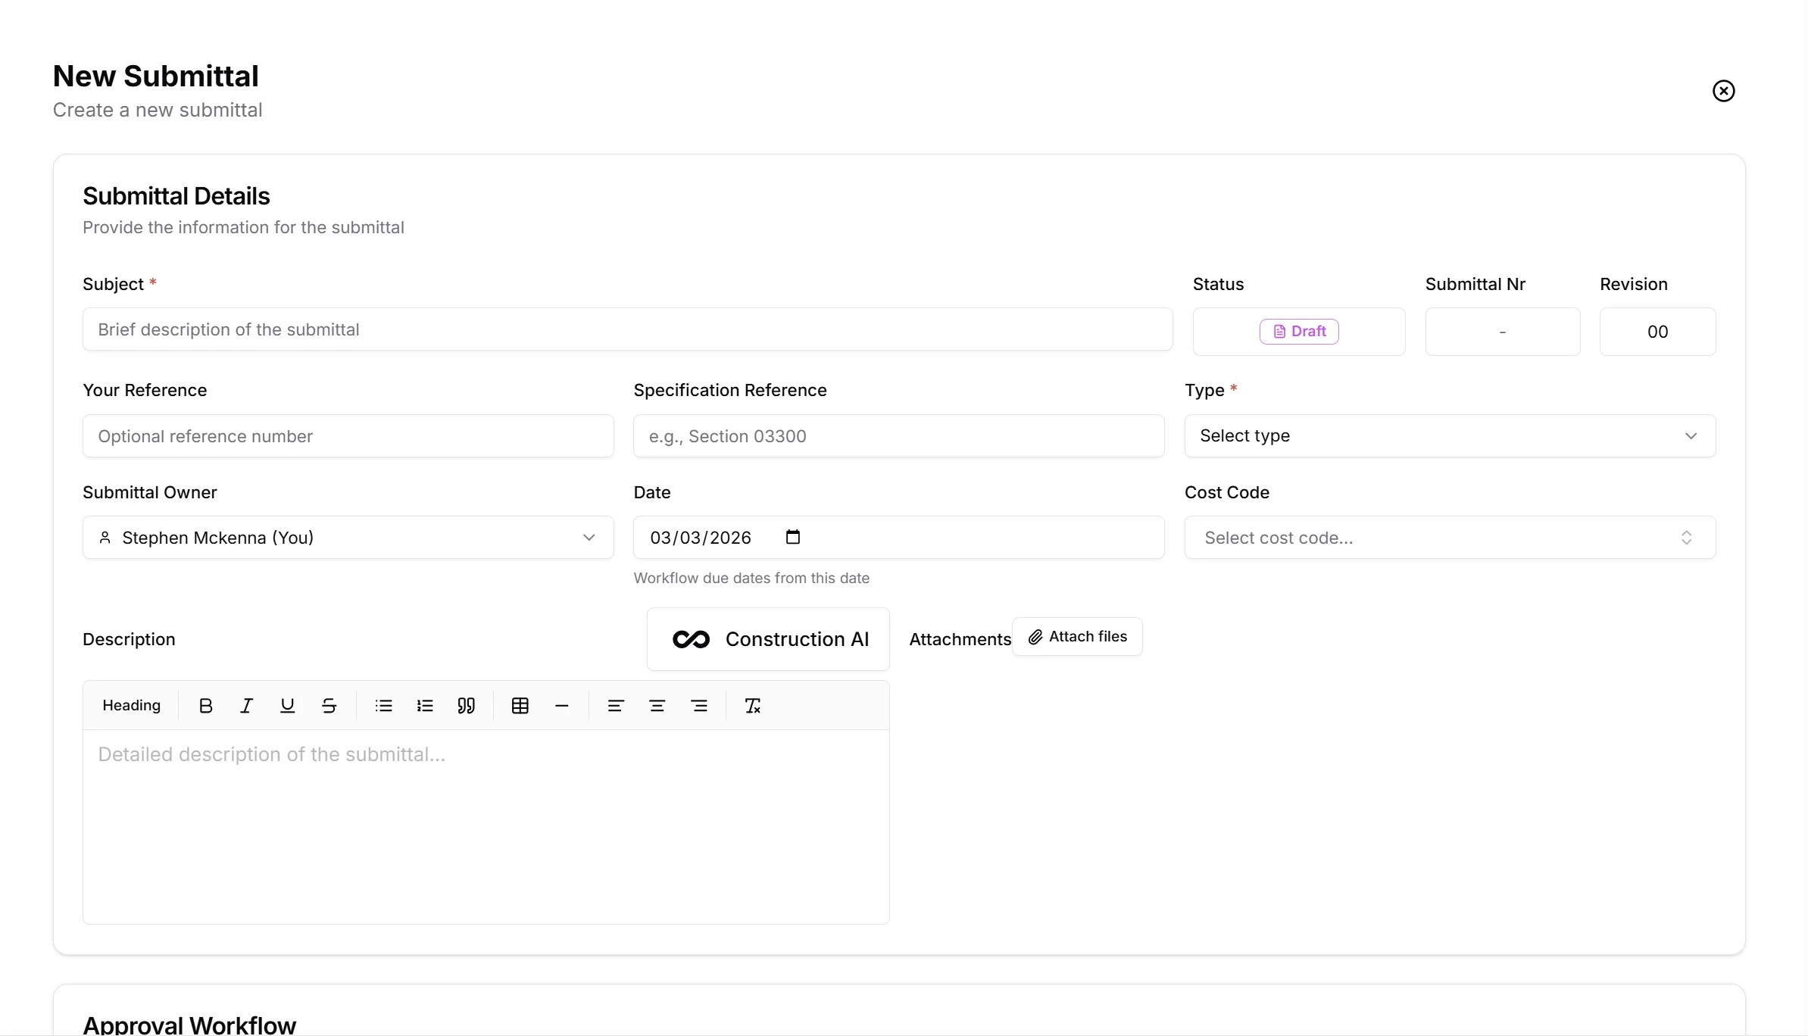The width and height of the screenshot is (1808, 1036).
Task: Insert a horizontal rule
Action: (x=561, y=705)
